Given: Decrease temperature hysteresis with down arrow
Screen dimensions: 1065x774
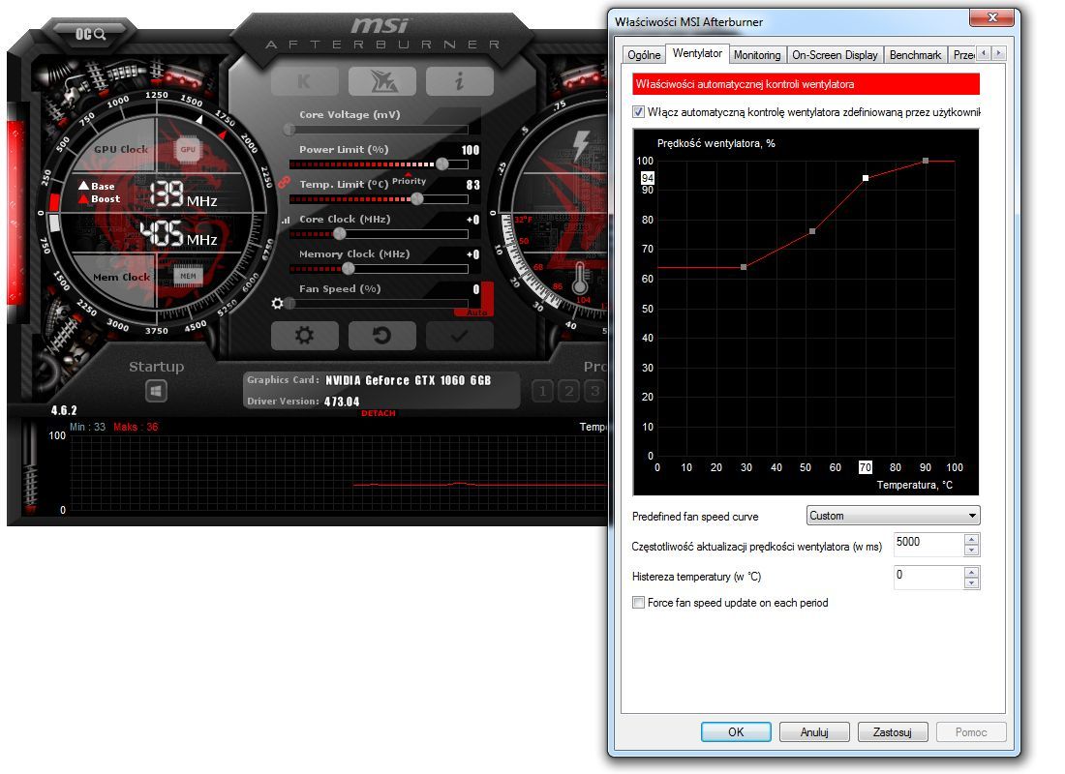Looking at the screenshot, I should click(x=971, y=583).
